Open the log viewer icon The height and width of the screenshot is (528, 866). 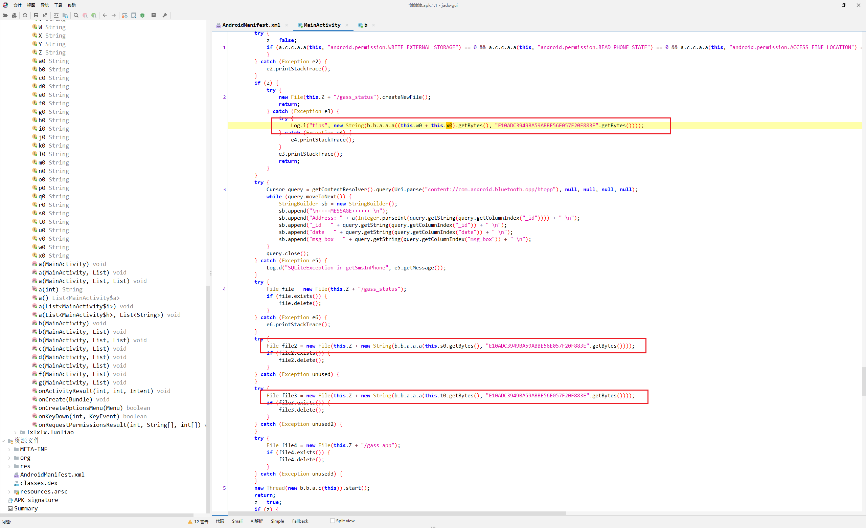pos(154,15)
